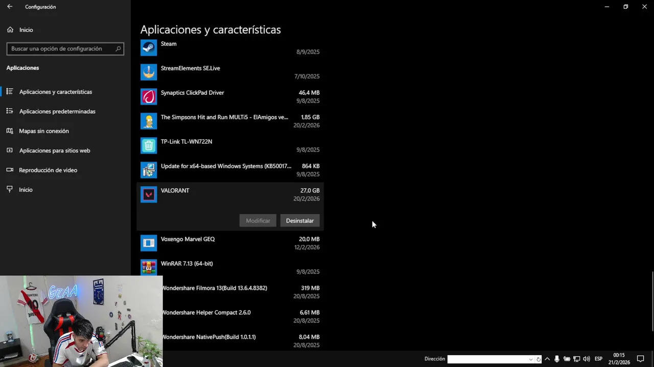Uninstall VALORANT with Desinstalar button

point(300,221)
